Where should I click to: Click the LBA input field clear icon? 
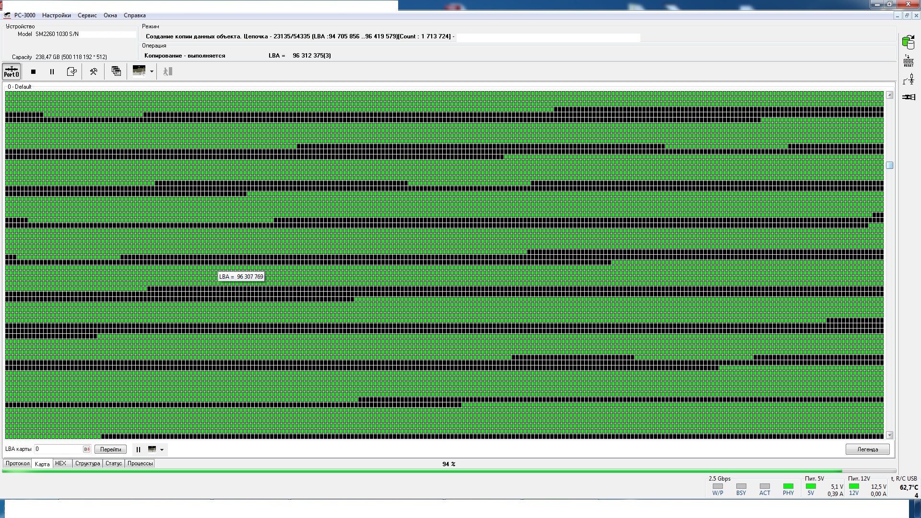(x=86, y=449)
